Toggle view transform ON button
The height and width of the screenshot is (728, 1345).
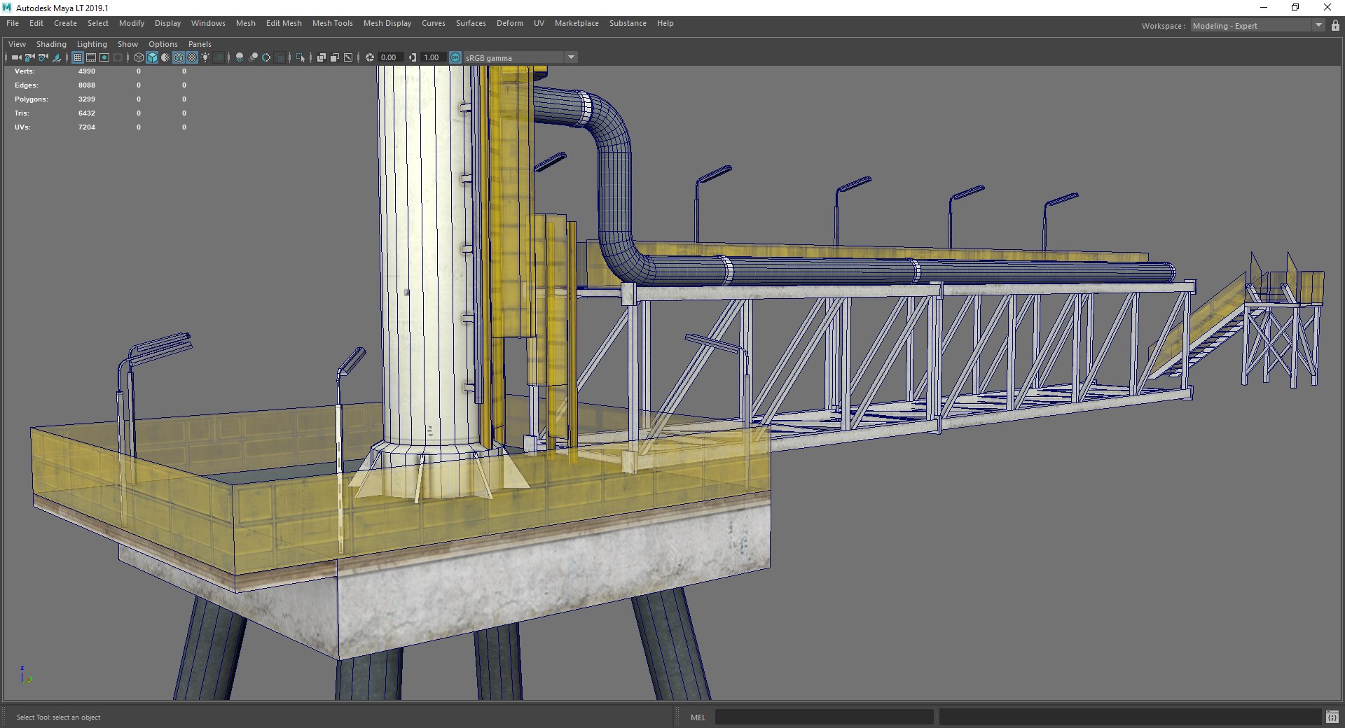pos(455,57)
